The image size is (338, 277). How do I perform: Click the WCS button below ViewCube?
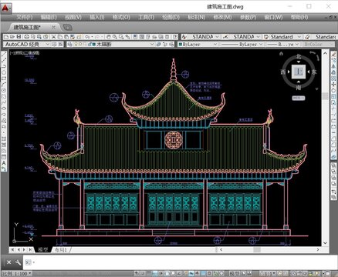click(299, 98)
